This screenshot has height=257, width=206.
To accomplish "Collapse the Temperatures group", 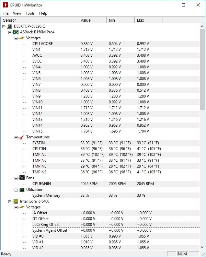I will click(16, 137).
